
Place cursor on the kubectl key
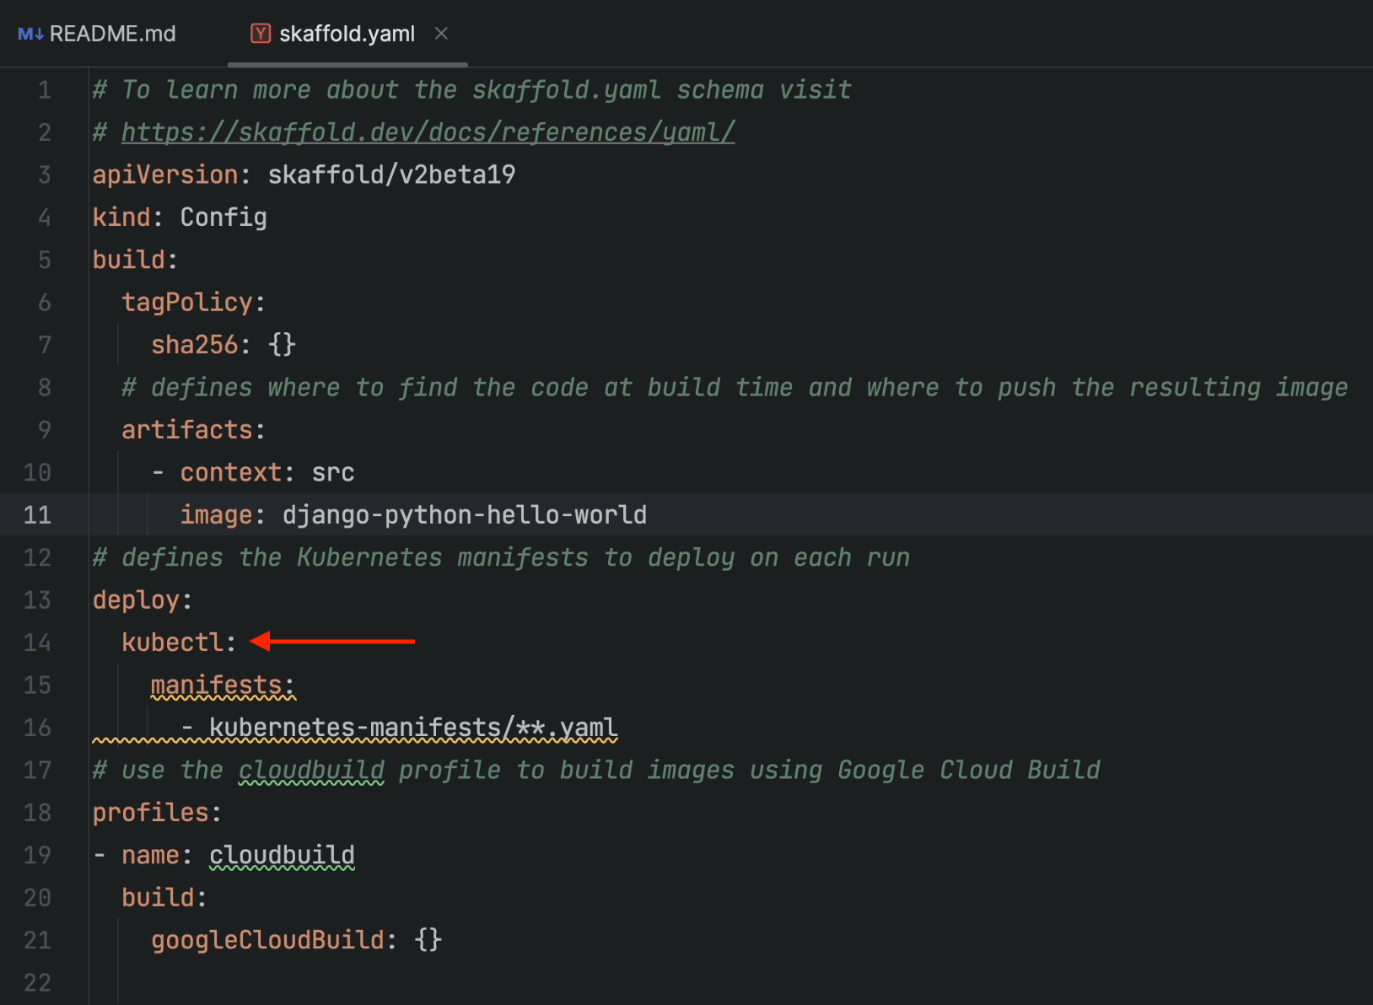172,642
